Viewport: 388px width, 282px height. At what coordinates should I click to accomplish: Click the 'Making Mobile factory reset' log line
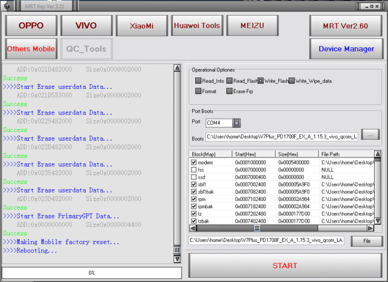pos(61,241)
